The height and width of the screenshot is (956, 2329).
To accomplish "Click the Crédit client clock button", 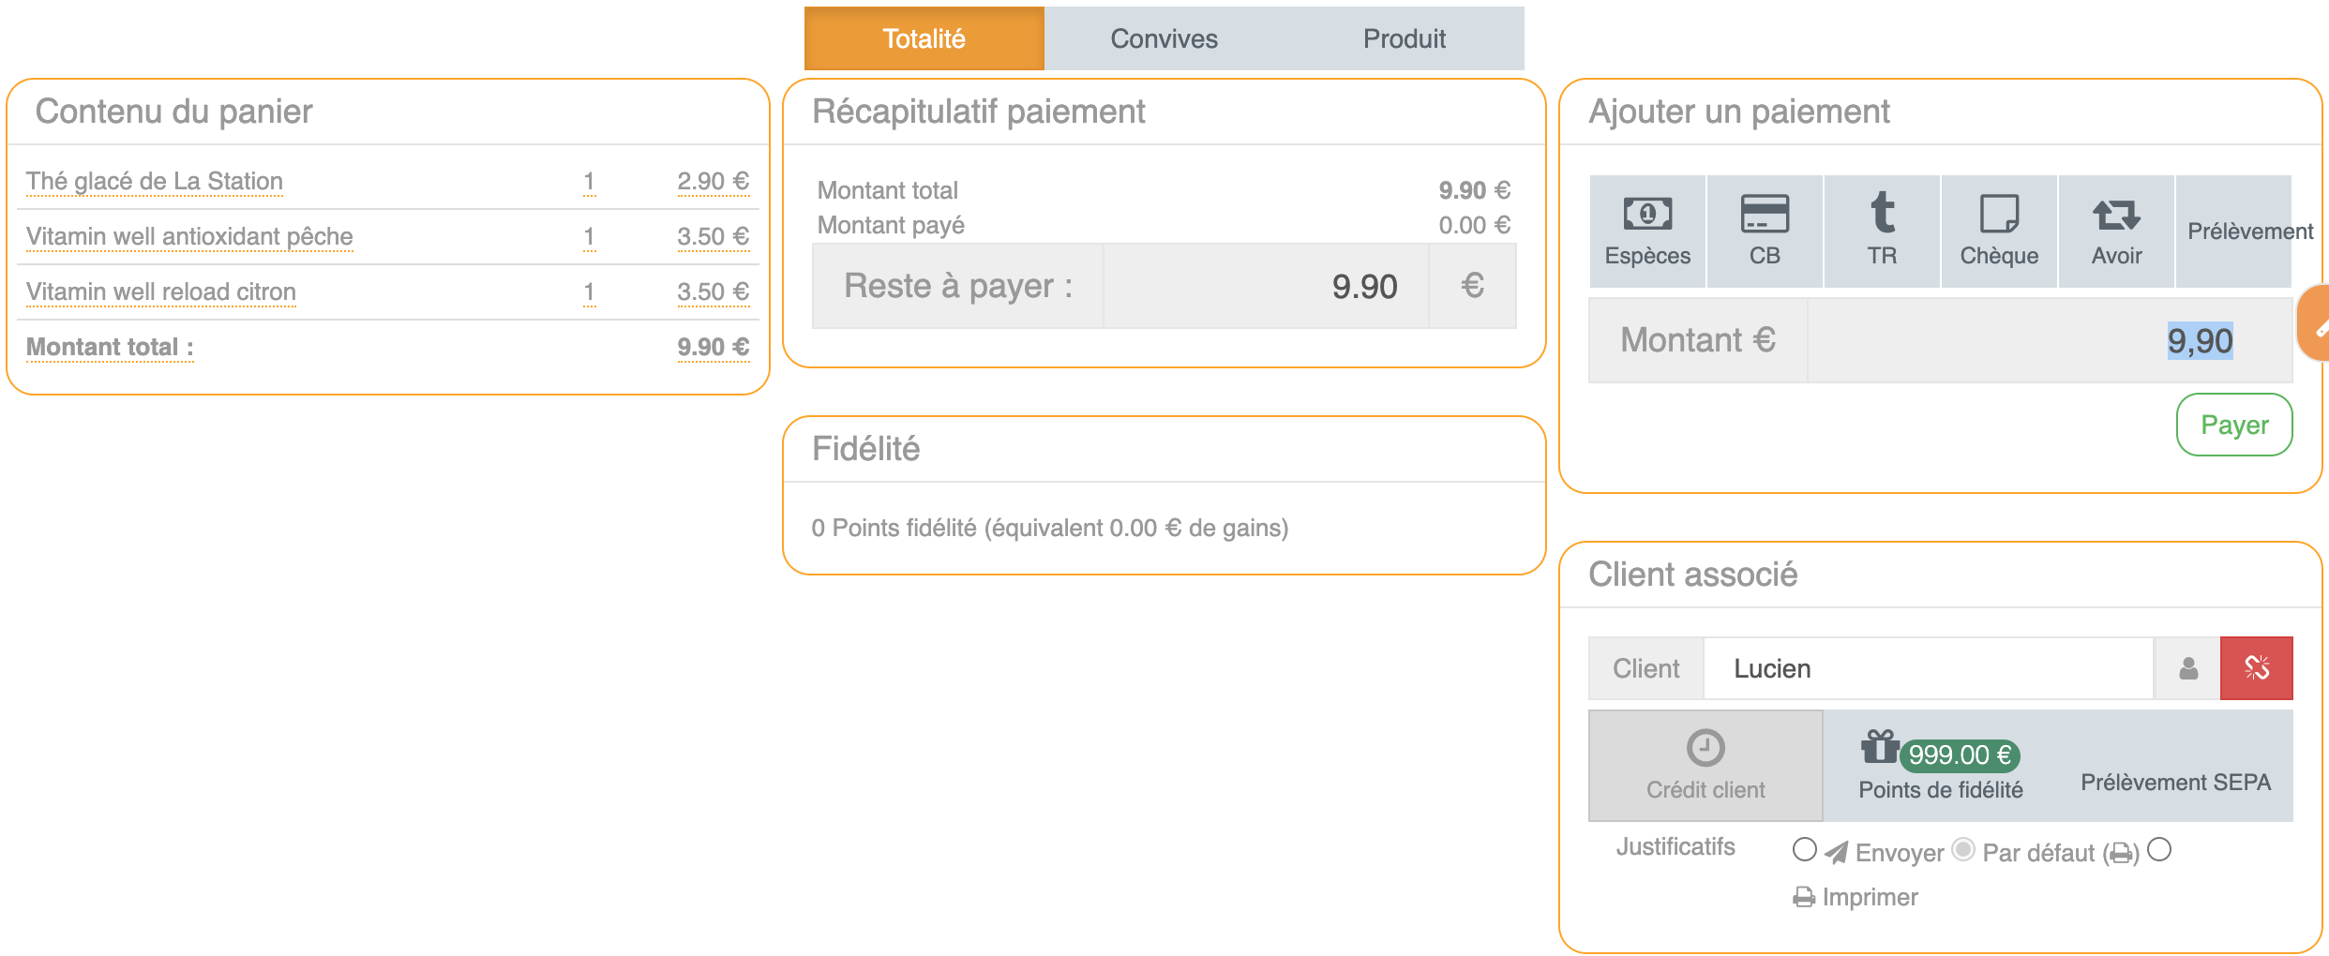I will 1705,765.
